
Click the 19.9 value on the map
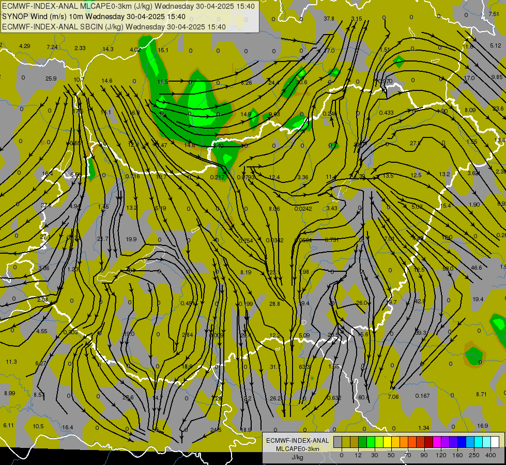(x=131, y=239)
